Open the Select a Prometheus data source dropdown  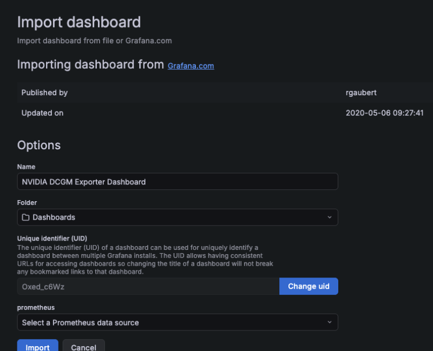tap(178, 322)
